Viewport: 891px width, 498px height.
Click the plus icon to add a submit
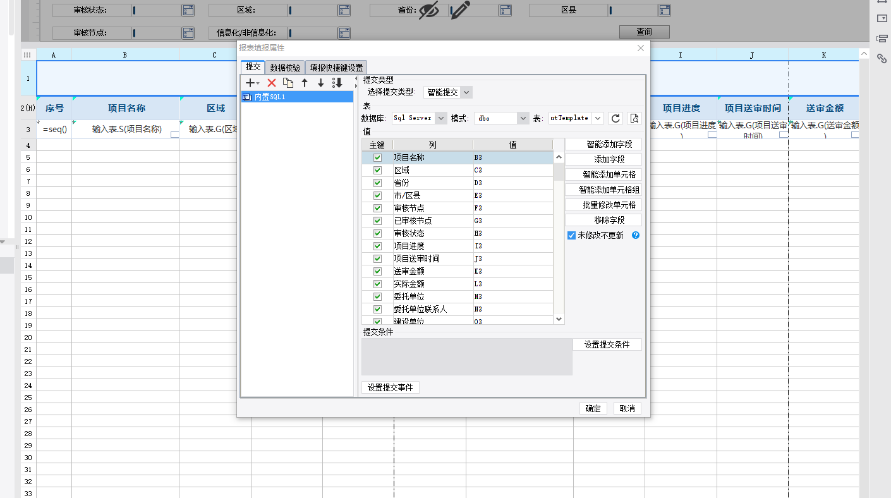tap(252, 83)
